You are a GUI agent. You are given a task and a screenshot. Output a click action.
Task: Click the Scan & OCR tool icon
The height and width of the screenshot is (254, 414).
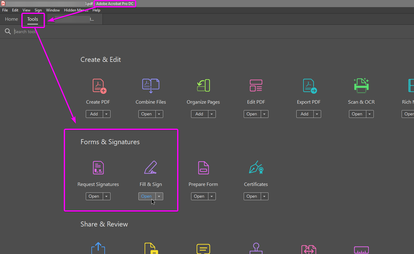pyautogui.click(x=361, y=86)
